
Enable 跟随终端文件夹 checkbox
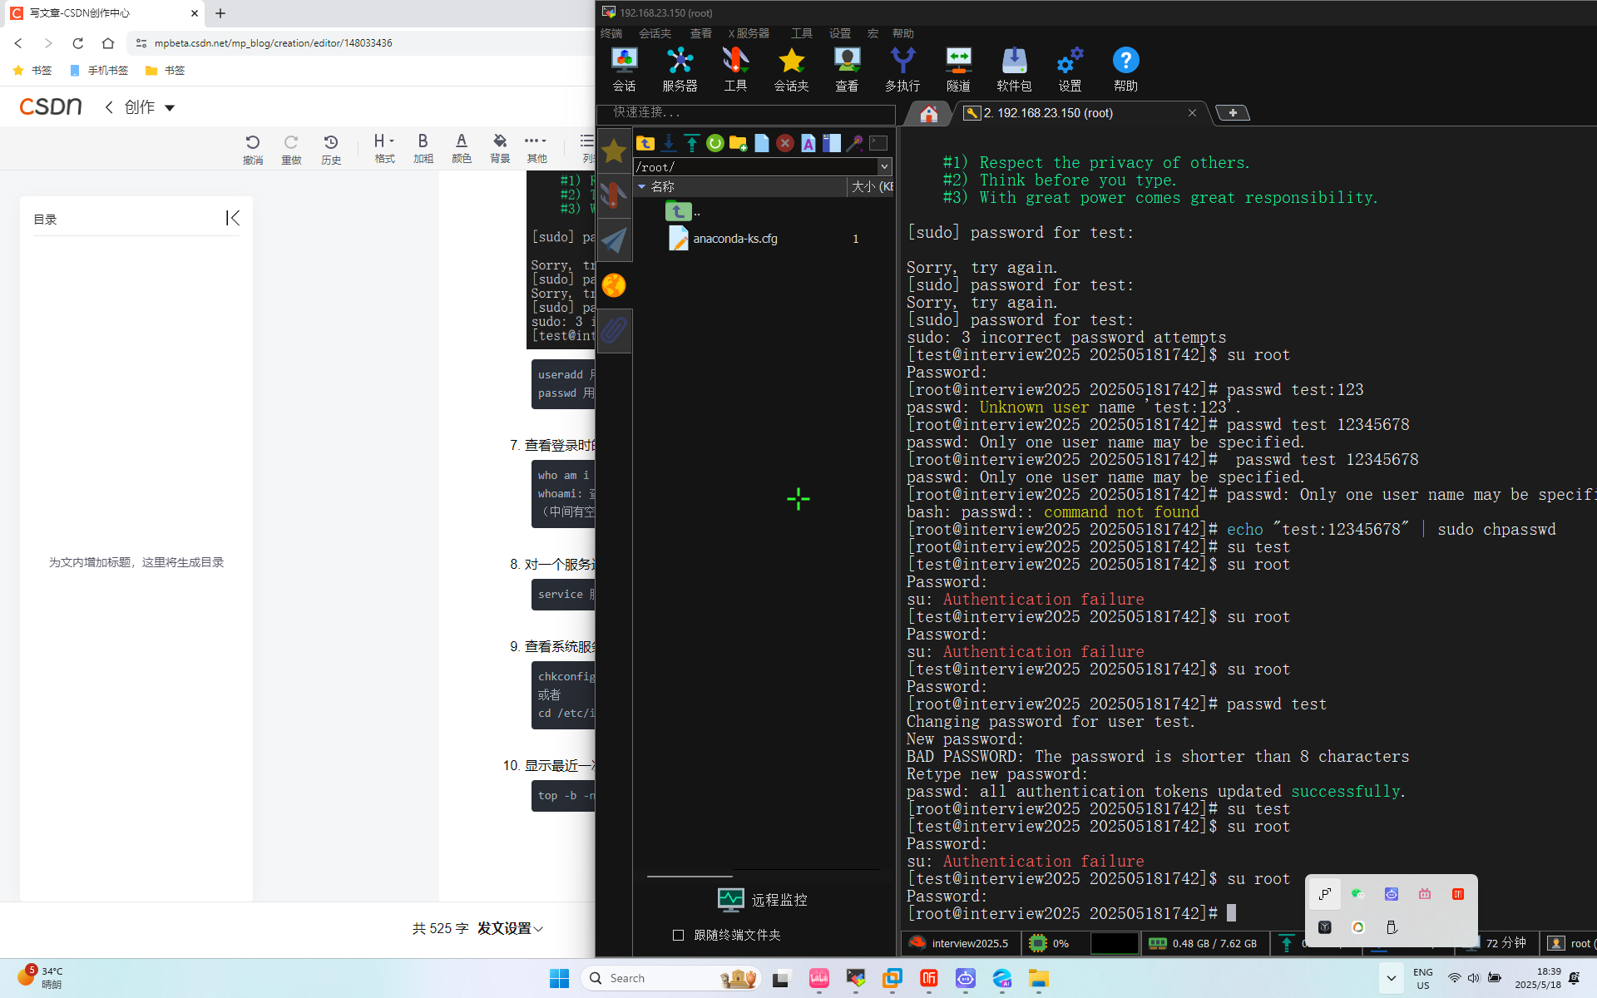(x=679, y=935)
